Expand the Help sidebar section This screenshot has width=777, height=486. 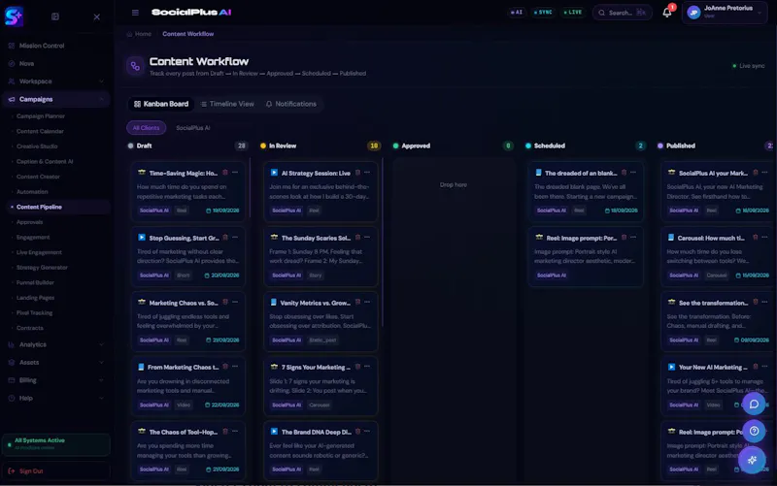[x=55, y=398]
